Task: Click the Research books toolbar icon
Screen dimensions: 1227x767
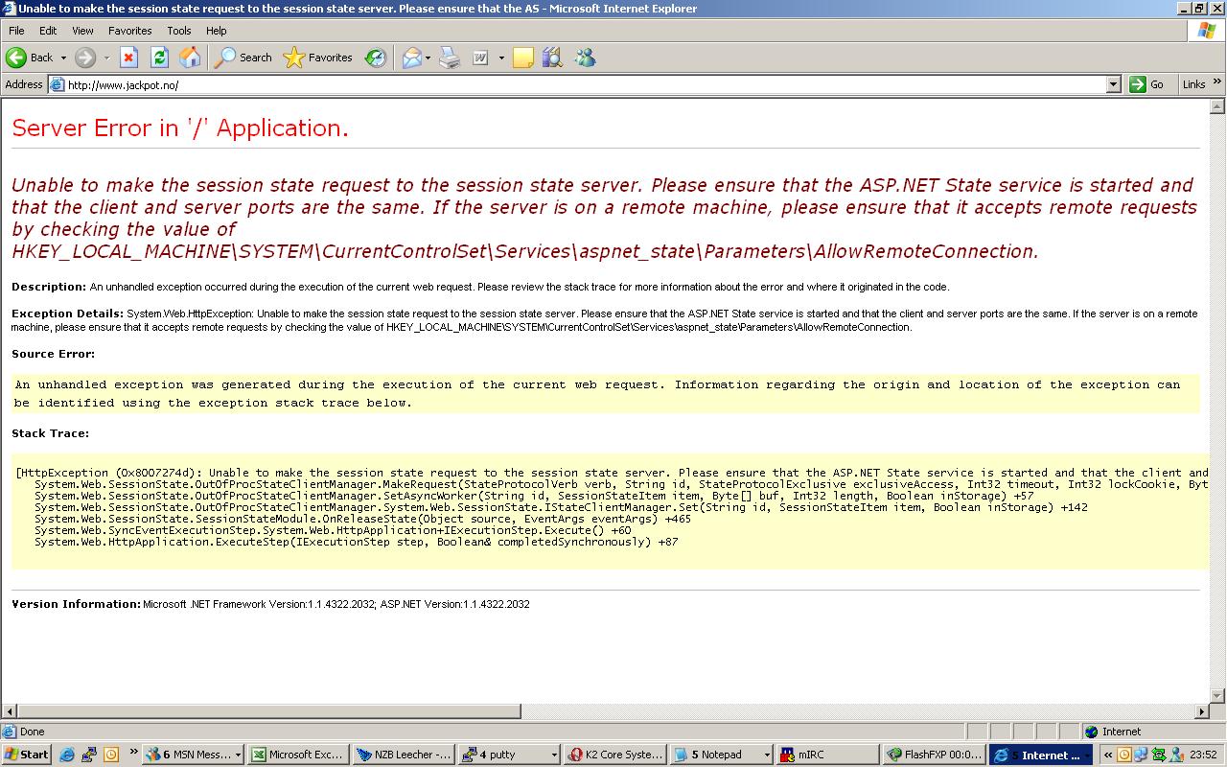Action: [552, 58]
